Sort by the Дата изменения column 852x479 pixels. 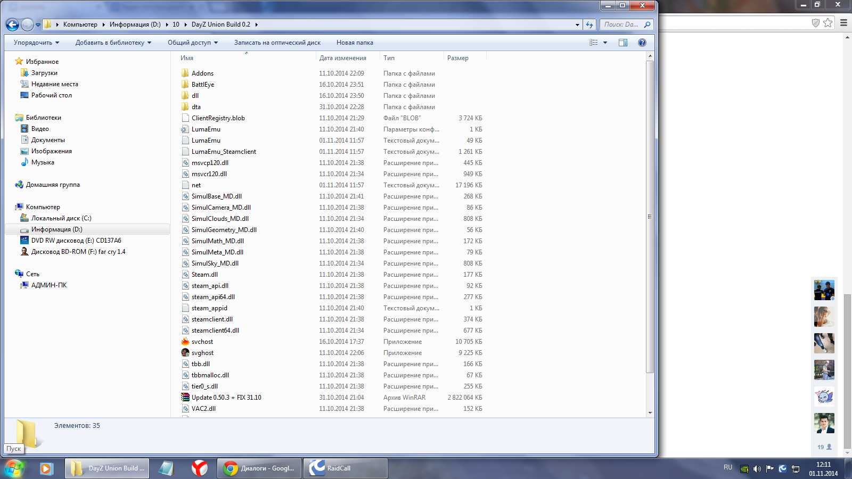(x=343, y=58)
